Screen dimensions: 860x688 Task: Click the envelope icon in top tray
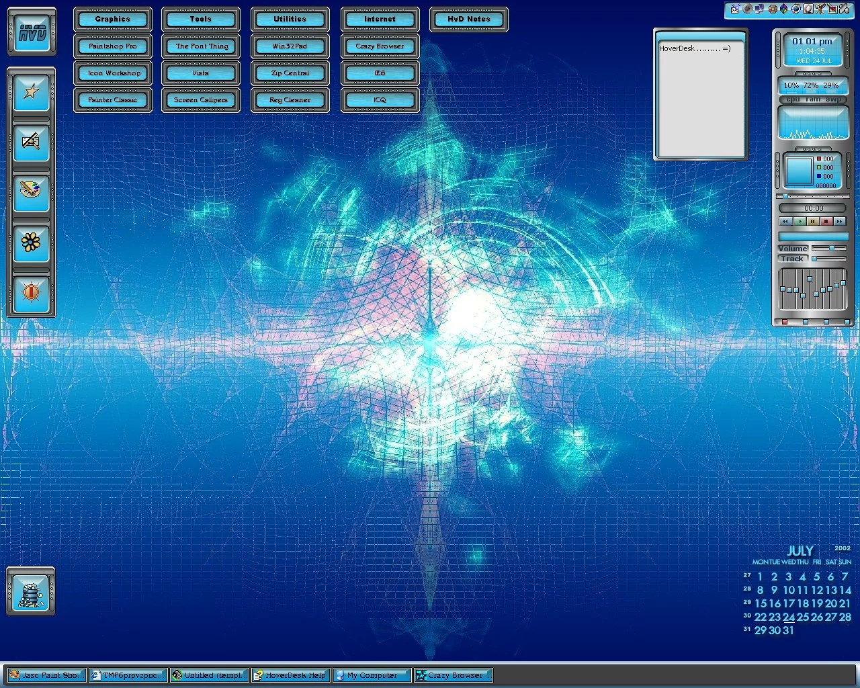pyautogui.click(x=735, y=9)
